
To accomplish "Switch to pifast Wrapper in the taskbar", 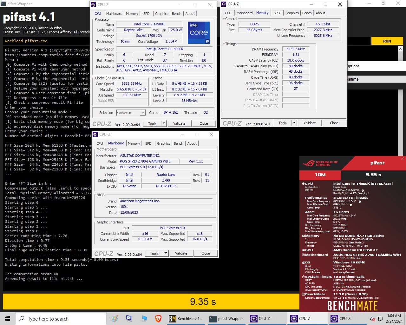I will [x=226, y=319].
